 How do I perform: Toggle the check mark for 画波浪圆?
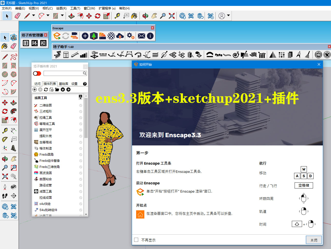coord(81,173)
